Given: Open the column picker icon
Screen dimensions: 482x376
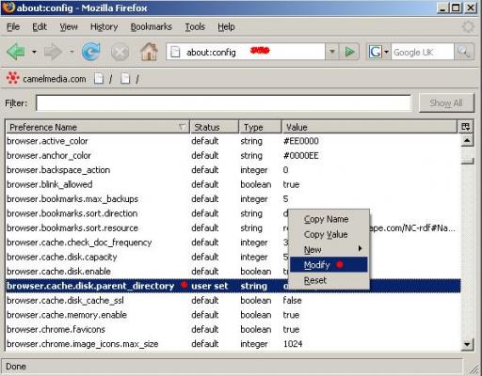Looking at the screenshot, I should [466, 127].
